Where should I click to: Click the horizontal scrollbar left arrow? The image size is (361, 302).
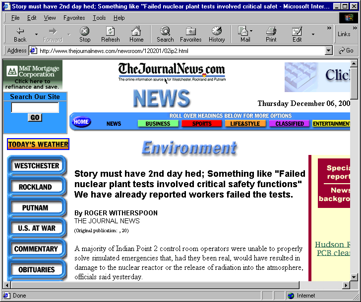(x=7, y=285)
